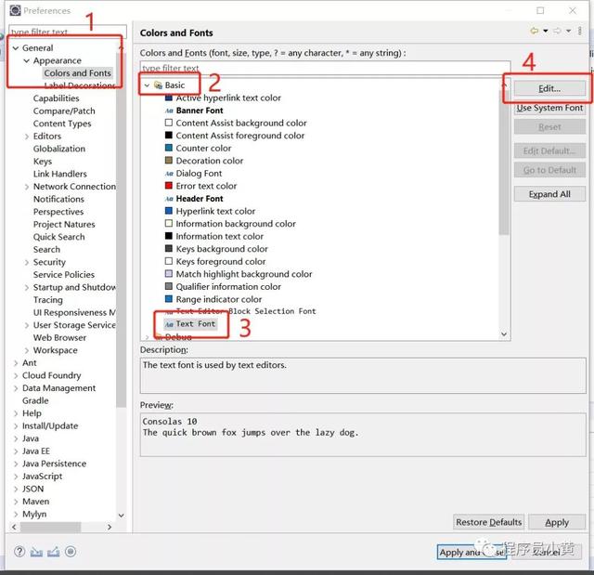Select Web Browser preferences item
Image resolution: width=594 pixels, height=575 pixels.
coord(59,338)
